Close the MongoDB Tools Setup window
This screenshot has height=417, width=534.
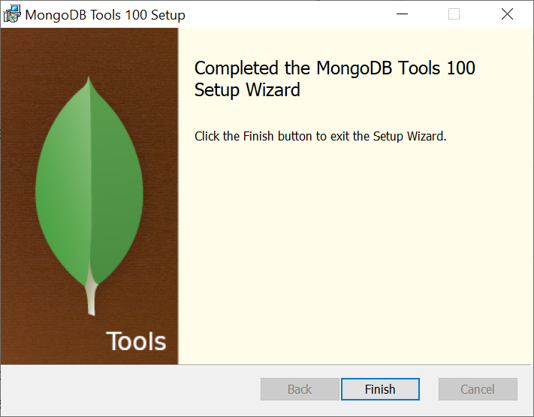pyautogui.click(x=507, y=14)
